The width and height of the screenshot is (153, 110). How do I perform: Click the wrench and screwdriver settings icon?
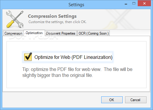point(15,19)
